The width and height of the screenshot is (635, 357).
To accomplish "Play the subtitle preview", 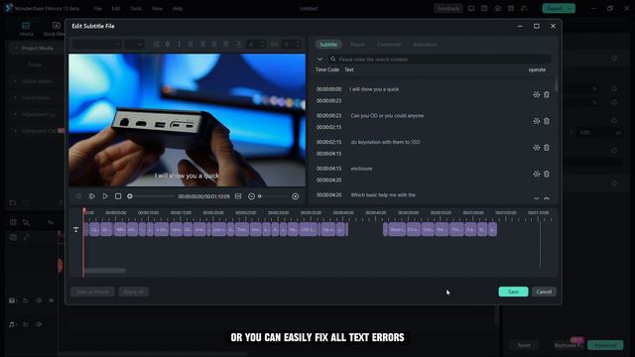I will pyautogui.click(x=105, y=196).
